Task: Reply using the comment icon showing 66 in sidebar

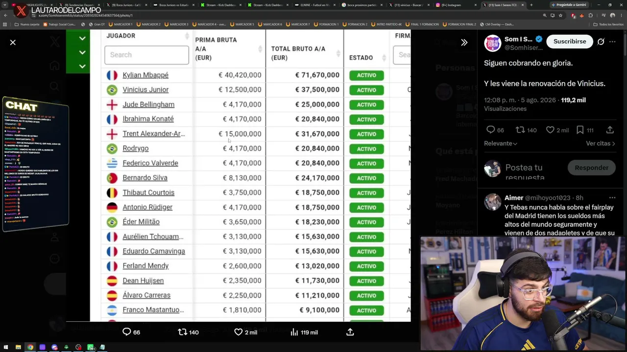Action: [x=490, y=130]
